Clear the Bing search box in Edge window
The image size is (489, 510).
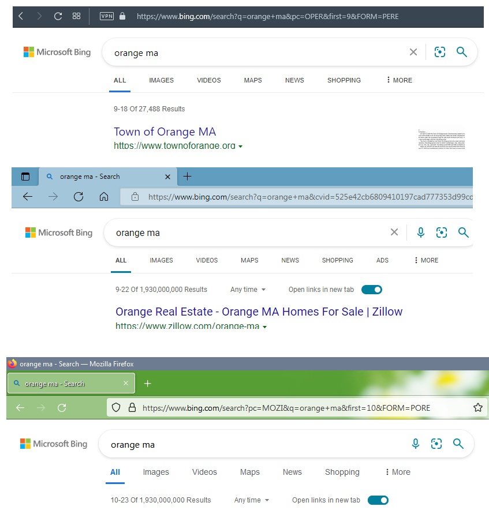[394, 232]
